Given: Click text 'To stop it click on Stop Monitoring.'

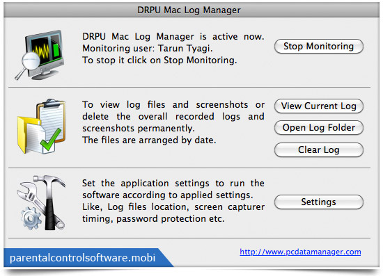Looking at the screenshot, I should coord(159,60).
